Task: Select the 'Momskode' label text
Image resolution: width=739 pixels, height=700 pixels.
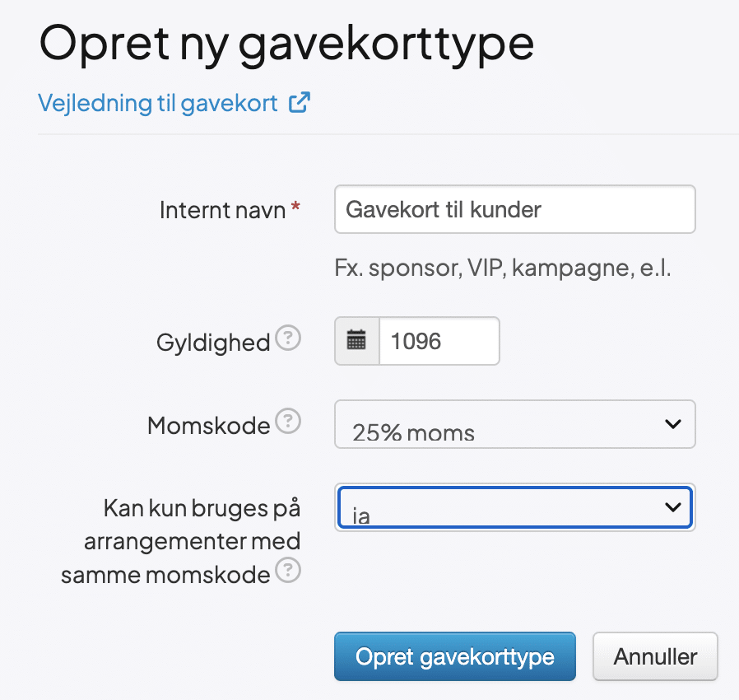Action: (x=208, y=426)
